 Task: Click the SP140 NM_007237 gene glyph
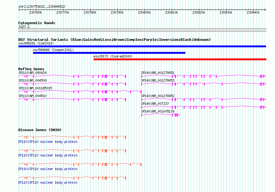(x=204, y=107)
